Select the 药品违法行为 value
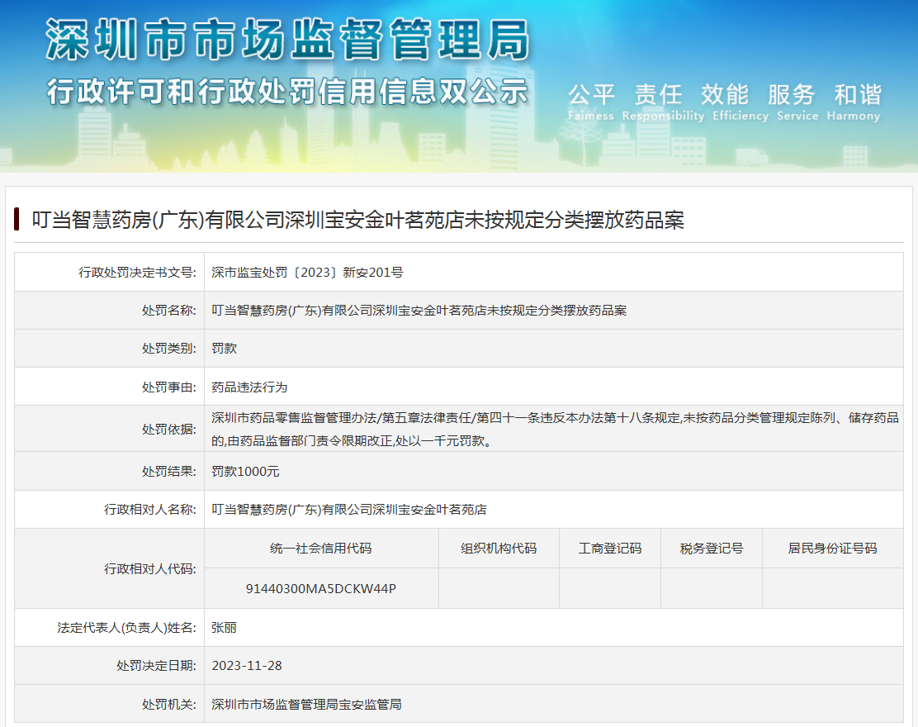This screenshot has height=727, width=918. (249, 387)
